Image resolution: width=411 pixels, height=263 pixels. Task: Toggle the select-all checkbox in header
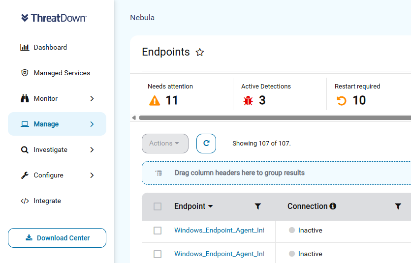click(x=158, y=206)
